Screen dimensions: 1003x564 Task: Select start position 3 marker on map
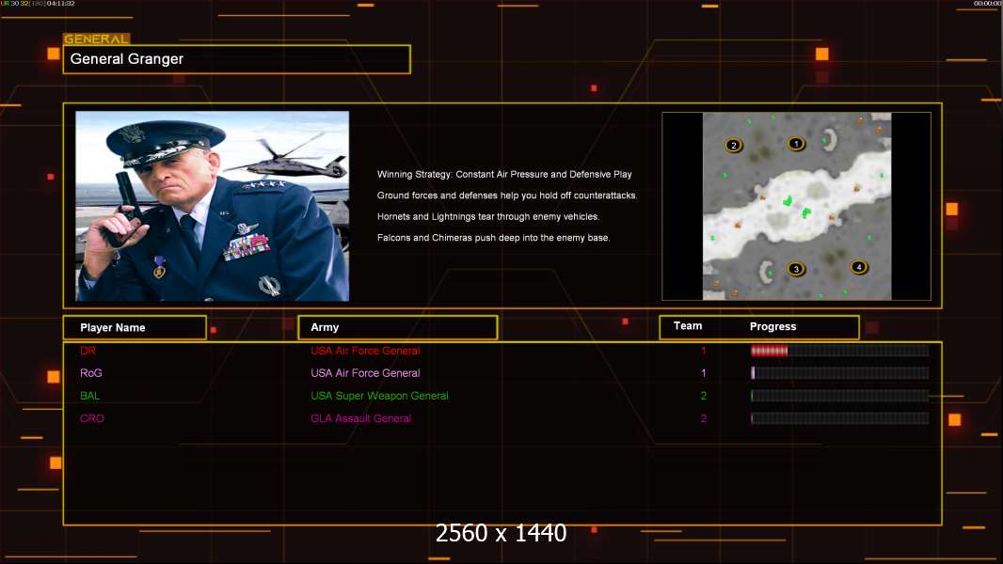[796, 269]
